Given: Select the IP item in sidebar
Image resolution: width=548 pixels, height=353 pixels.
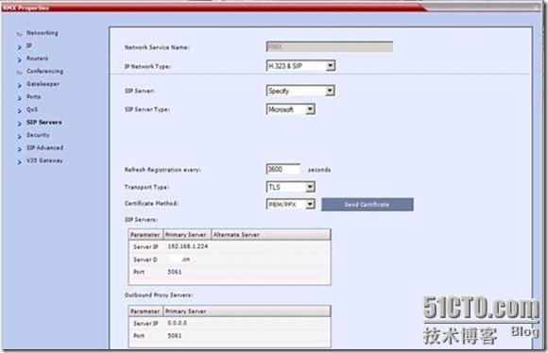Looking at the screenshot, I should (x=29, y=45).
